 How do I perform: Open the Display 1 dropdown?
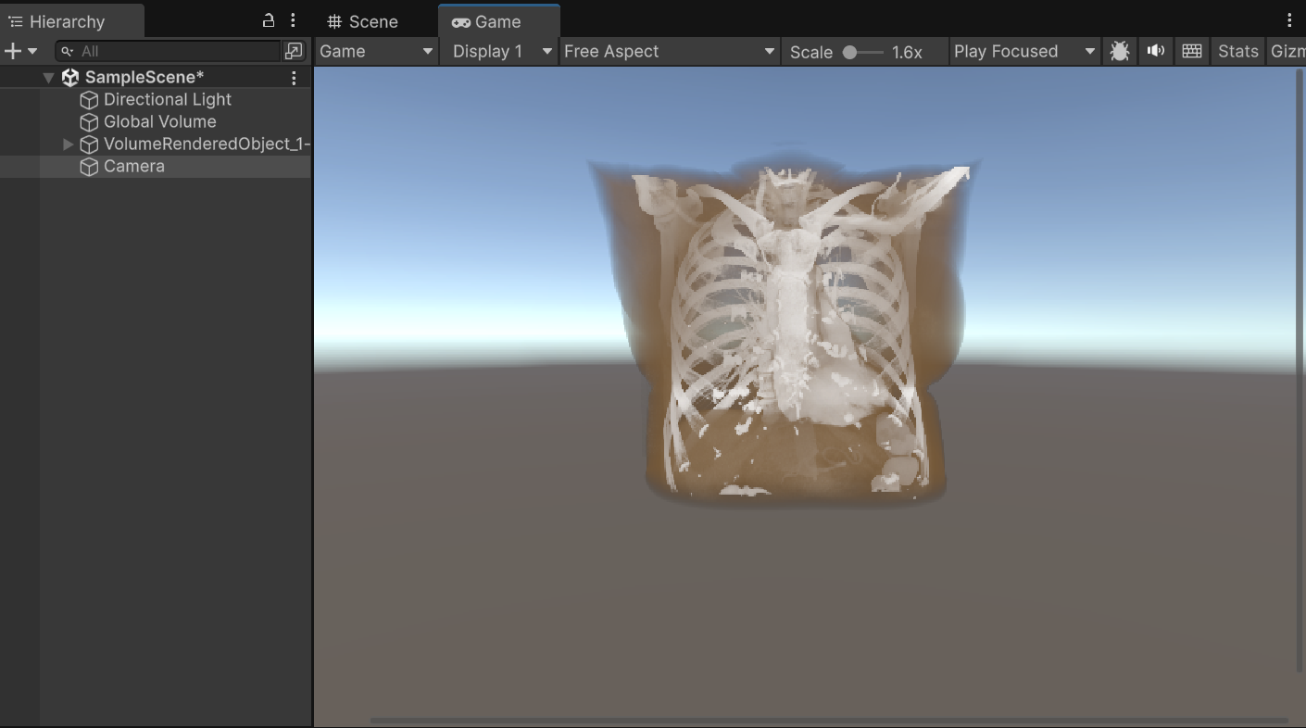500,52
